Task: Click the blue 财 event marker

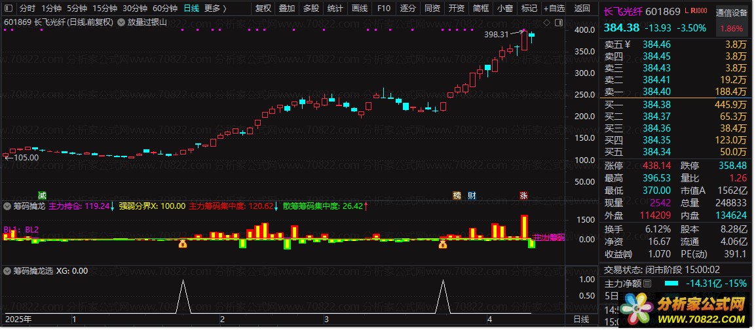Action: coord(472,195)
